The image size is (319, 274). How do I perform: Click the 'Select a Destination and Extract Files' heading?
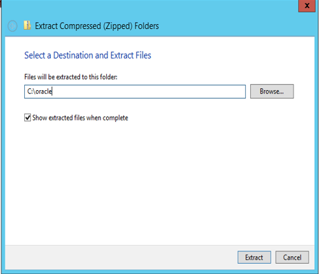[x=88, y=55]
